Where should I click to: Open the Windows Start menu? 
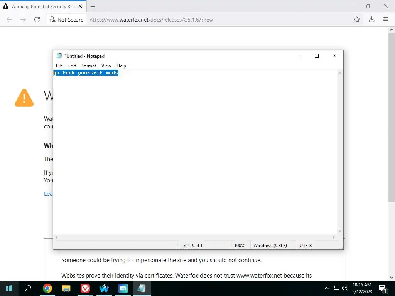[x=9, y=288]
